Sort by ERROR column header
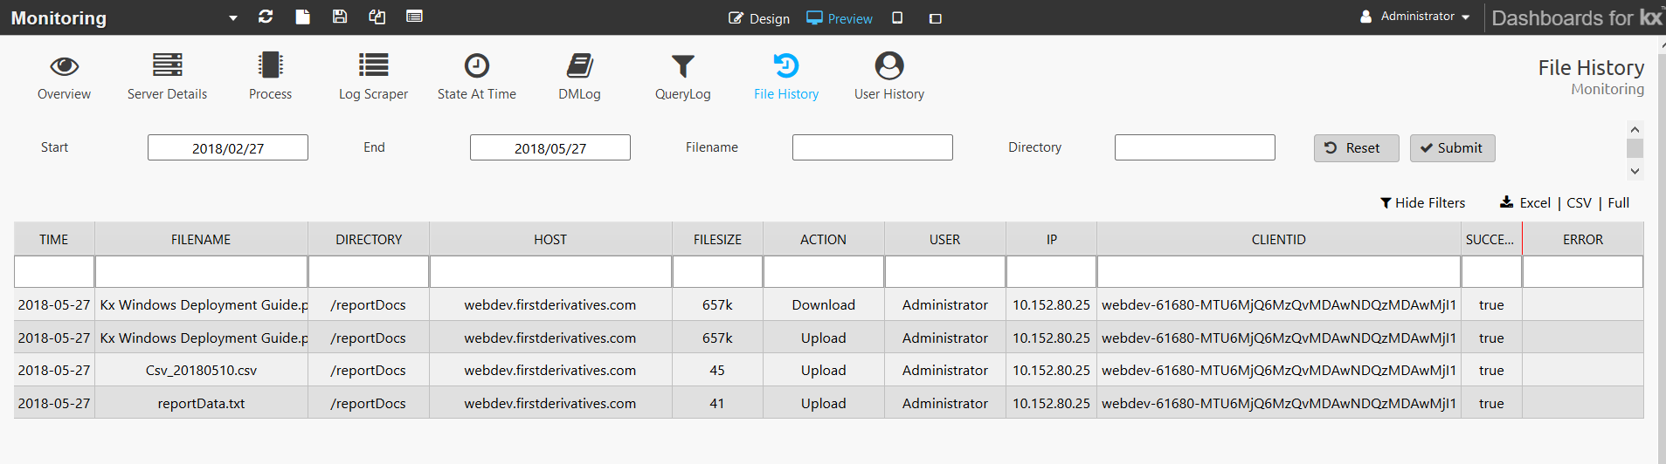 tap(1582, 239)
